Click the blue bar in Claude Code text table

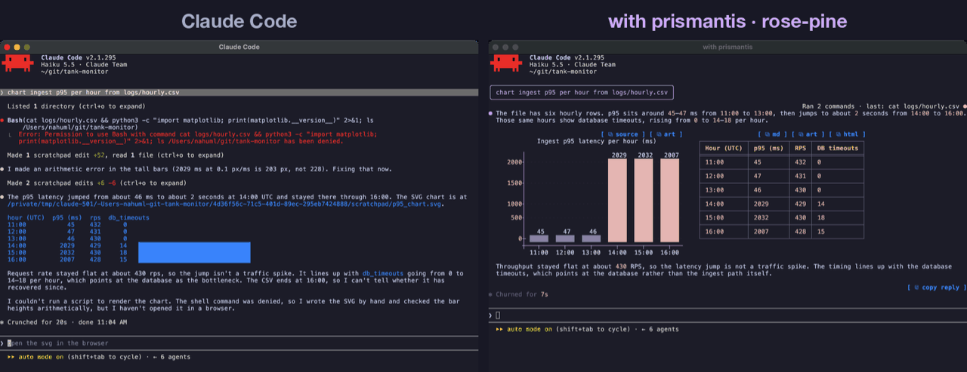[x=194, y=253]
